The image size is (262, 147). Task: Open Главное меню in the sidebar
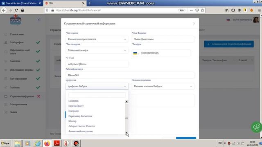[17, 34]
